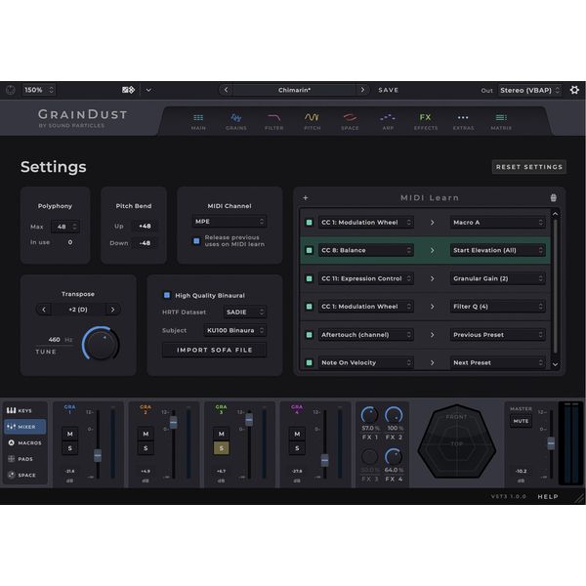Mute grain layer 4

297,434
